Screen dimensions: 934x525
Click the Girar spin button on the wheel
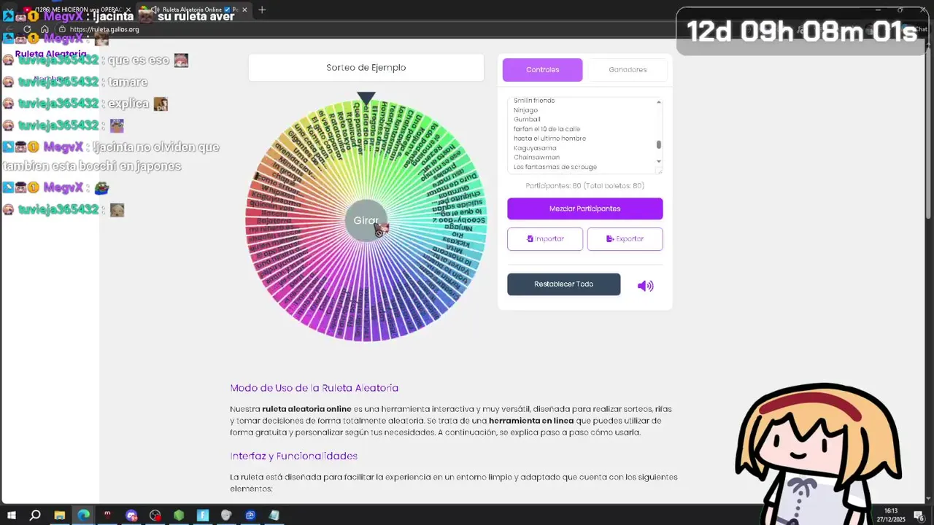click(x=366, y=220)
